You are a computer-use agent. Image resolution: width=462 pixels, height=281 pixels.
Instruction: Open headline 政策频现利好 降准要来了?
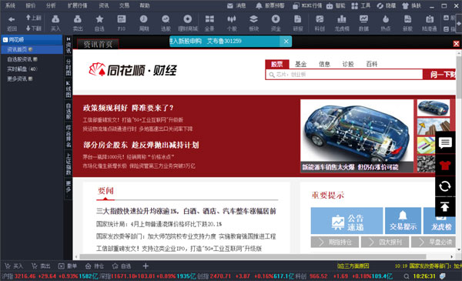[x=129, y=108]
